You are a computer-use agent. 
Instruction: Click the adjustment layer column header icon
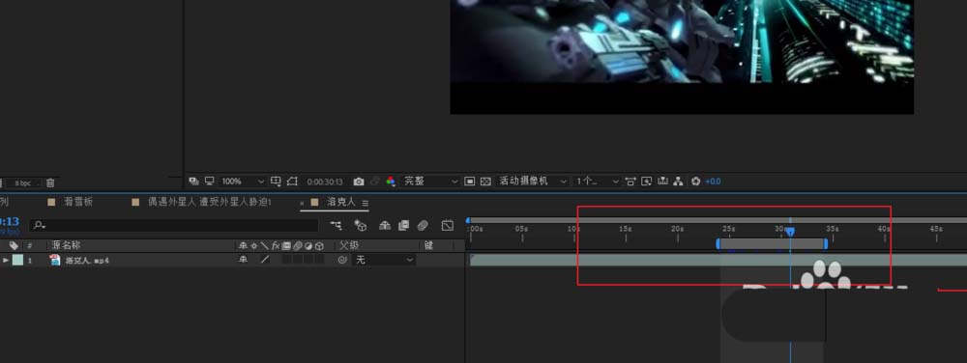click(x=308, y=245)
